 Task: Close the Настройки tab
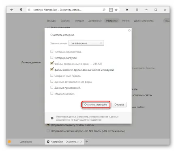pos(81,142)
